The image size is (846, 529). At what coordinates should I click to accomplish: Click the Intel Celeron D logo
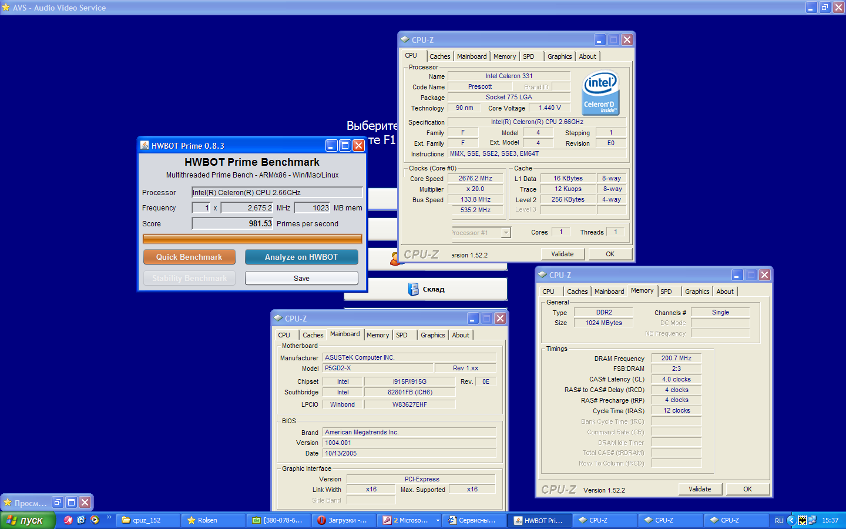[x=600, y=93]
